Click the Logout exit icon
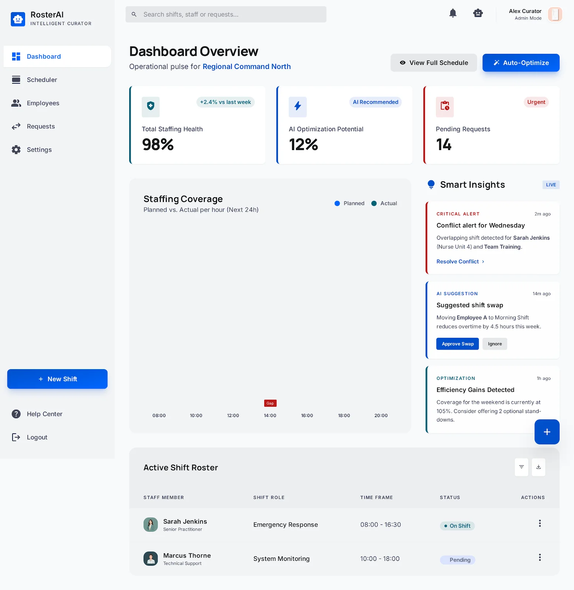The image size is (574, 590). [16, 437]
